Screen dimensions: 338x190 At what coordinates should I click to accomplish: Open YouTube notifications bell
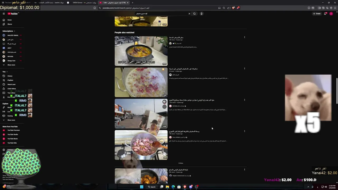[x=325, y=14]
